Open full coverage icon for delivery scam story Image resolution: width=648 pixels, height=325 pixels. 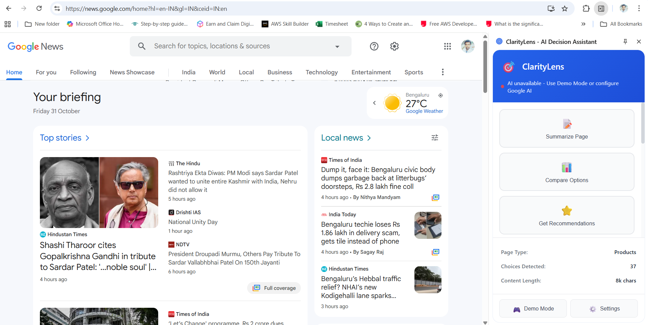coord(435,252)
